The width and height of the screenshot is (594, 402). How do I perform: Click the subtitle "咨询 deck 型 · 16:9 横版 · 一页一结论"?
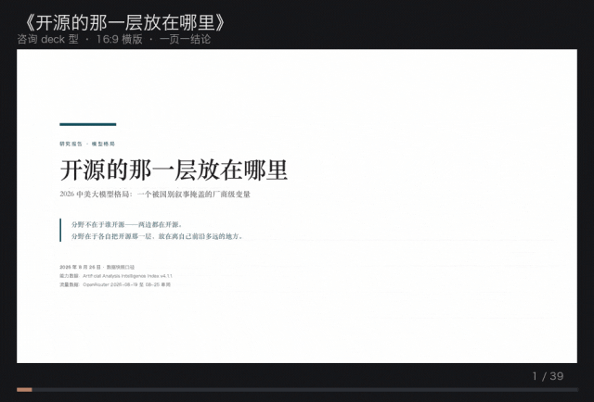[114, 39]
